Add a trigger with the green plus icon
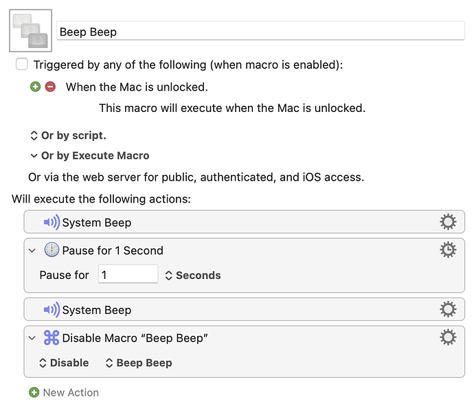The image size is (474, 406). 35,87
